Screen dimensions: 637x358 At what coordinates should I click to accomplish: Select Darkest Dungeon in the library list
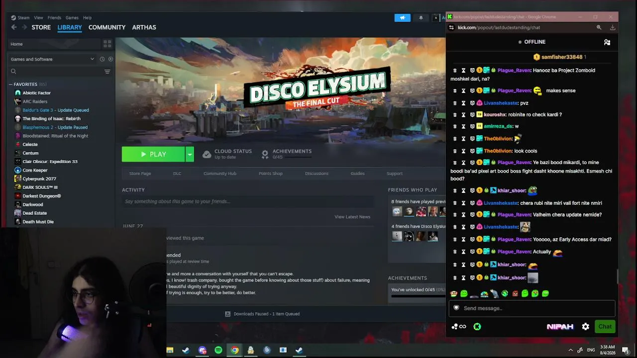(x=42, y=196)
